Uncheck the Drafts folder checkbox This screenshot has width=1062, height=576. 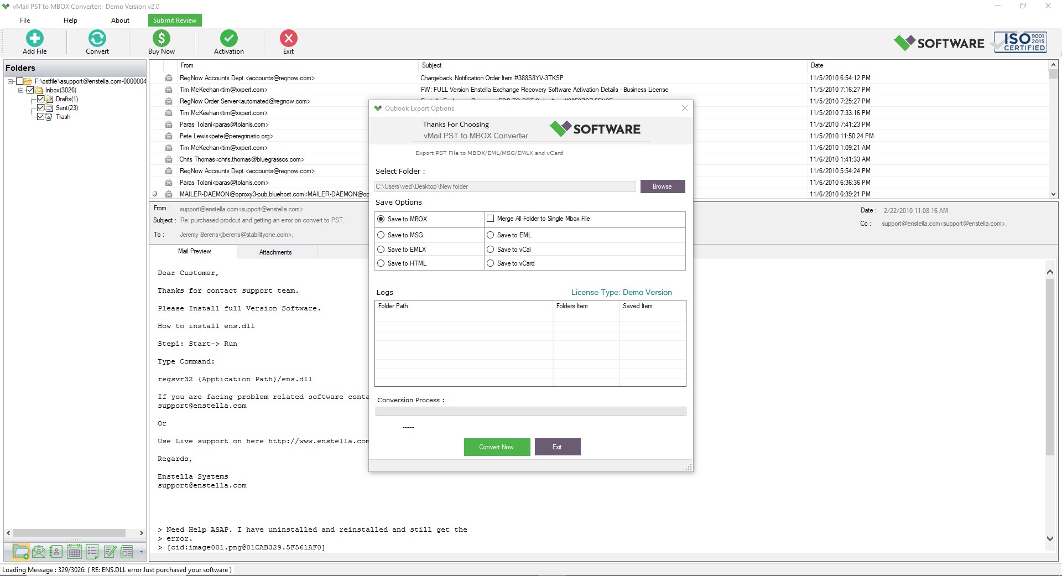click(40, 99)
